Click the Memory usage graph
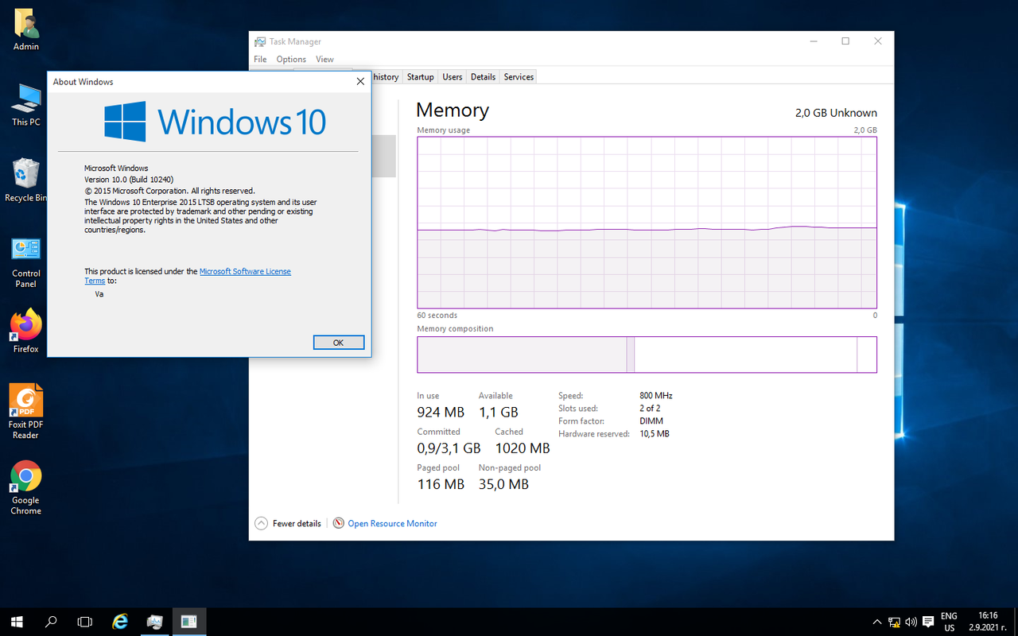Screen dimensions: 1018x636 pos(647,223)
